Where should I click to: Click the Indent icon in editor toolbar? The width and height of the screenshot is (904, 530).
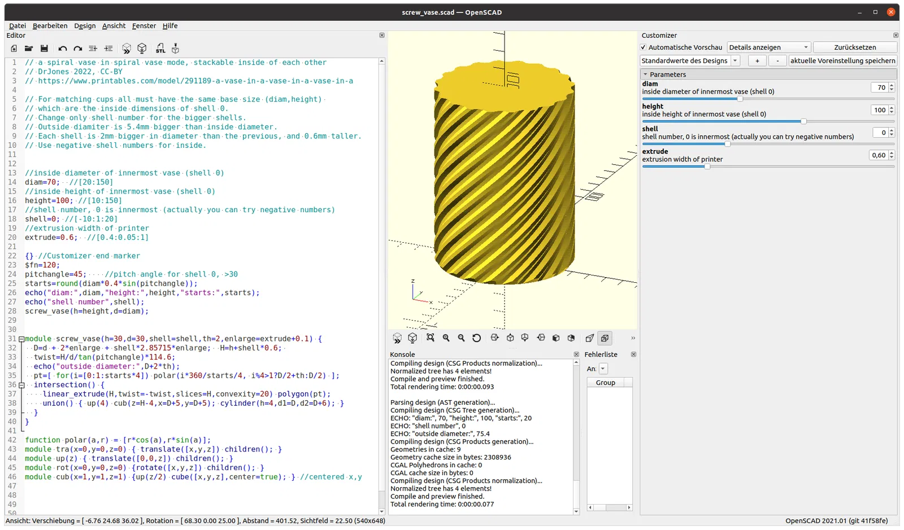(108, 49)
